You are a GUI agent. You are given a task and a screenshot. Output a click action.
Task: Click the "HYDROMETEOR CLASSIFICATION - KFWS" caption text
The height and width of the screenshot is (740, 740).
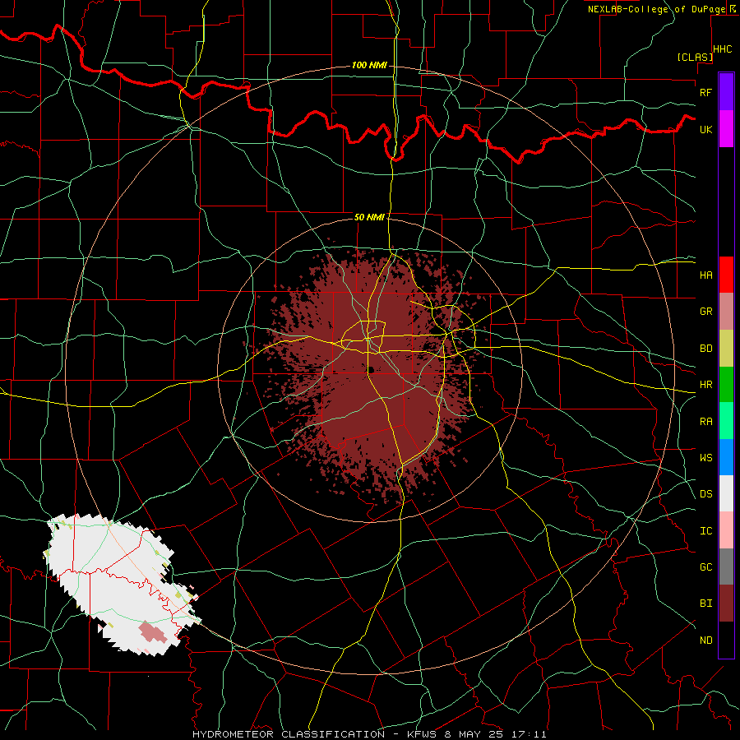(317, 734)
